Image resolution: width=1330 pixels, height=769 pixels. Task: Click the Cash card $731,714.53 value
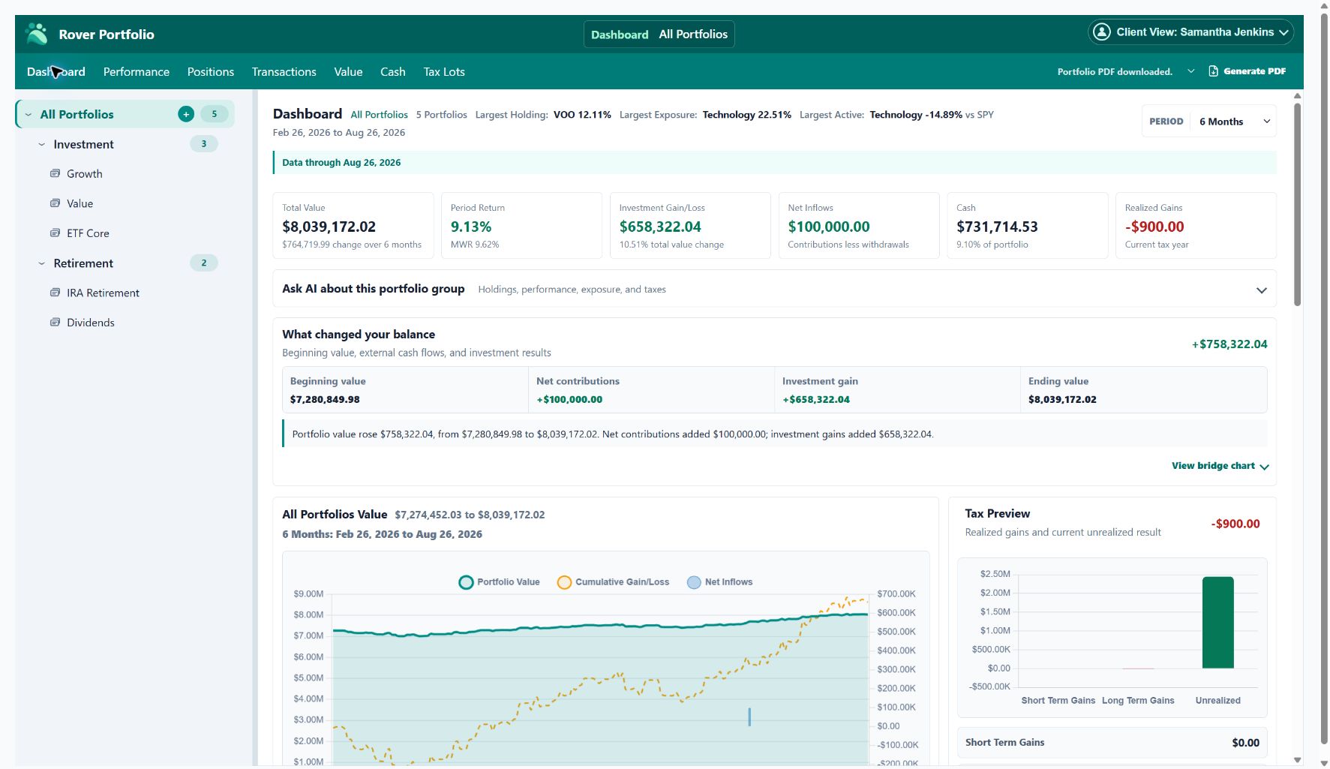click(x=997, y=227)
